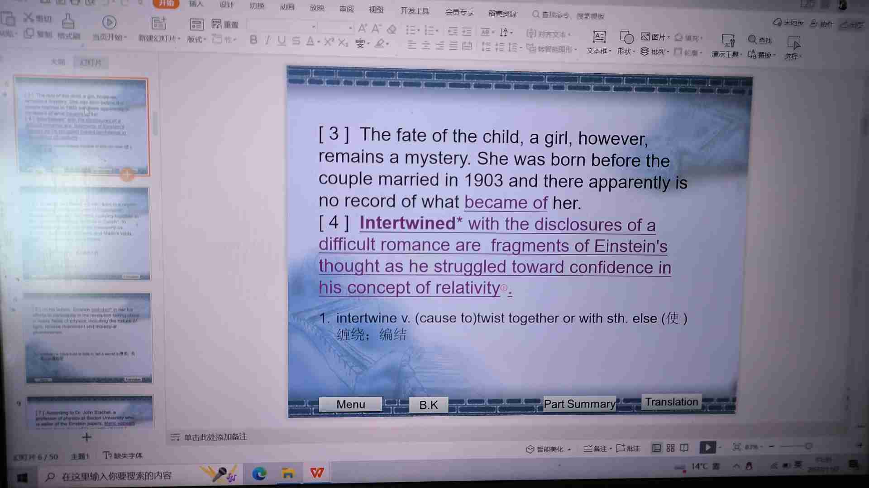Switch to the 大纲 outline tab
This screenshot has width=869, height=488.
57,62
